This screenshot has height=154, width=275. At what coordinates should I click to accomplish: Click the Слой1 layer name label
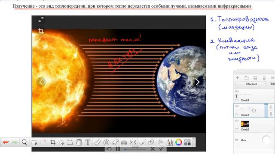click(245, 115)
